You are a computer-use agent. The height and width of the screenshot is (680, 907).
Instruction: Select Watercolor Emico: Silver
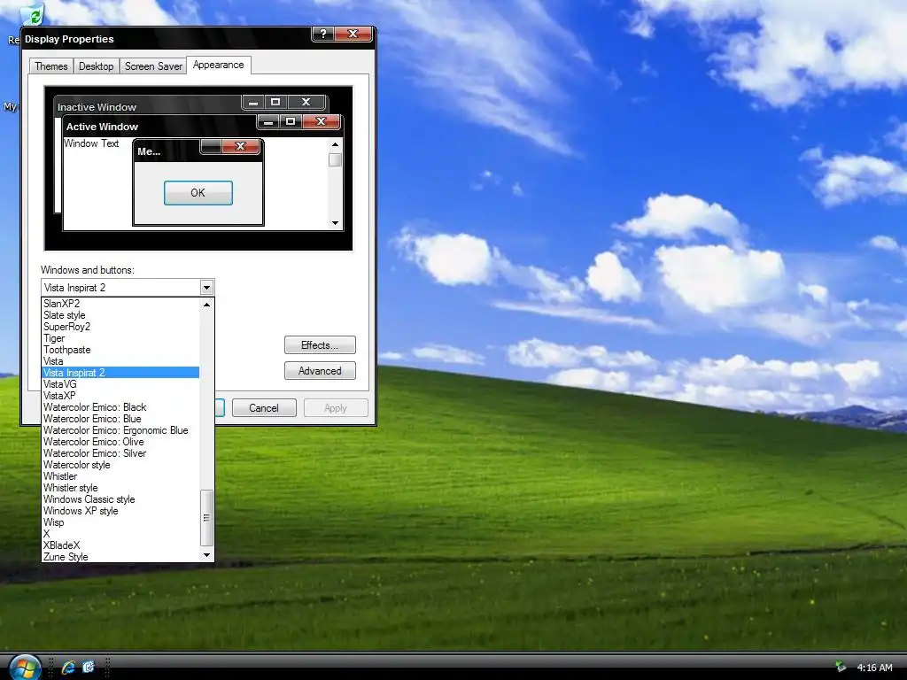(120, 453)
